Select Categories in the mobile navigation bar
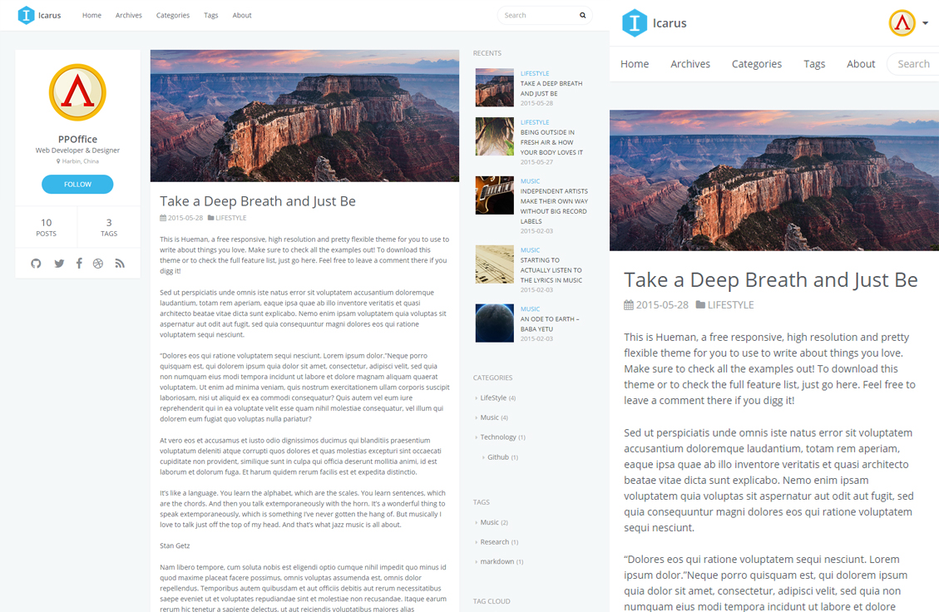Screen dimensions: 939x612 coord(756,64)
